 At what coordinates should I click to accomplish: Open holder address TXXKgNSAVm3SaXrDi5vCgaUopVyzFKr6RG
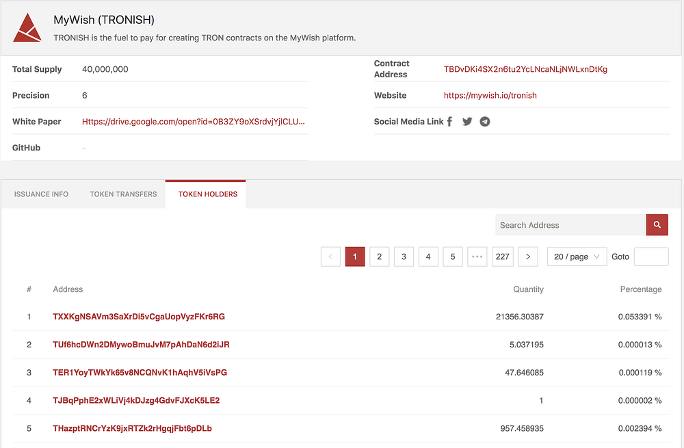tap(139, 317)
